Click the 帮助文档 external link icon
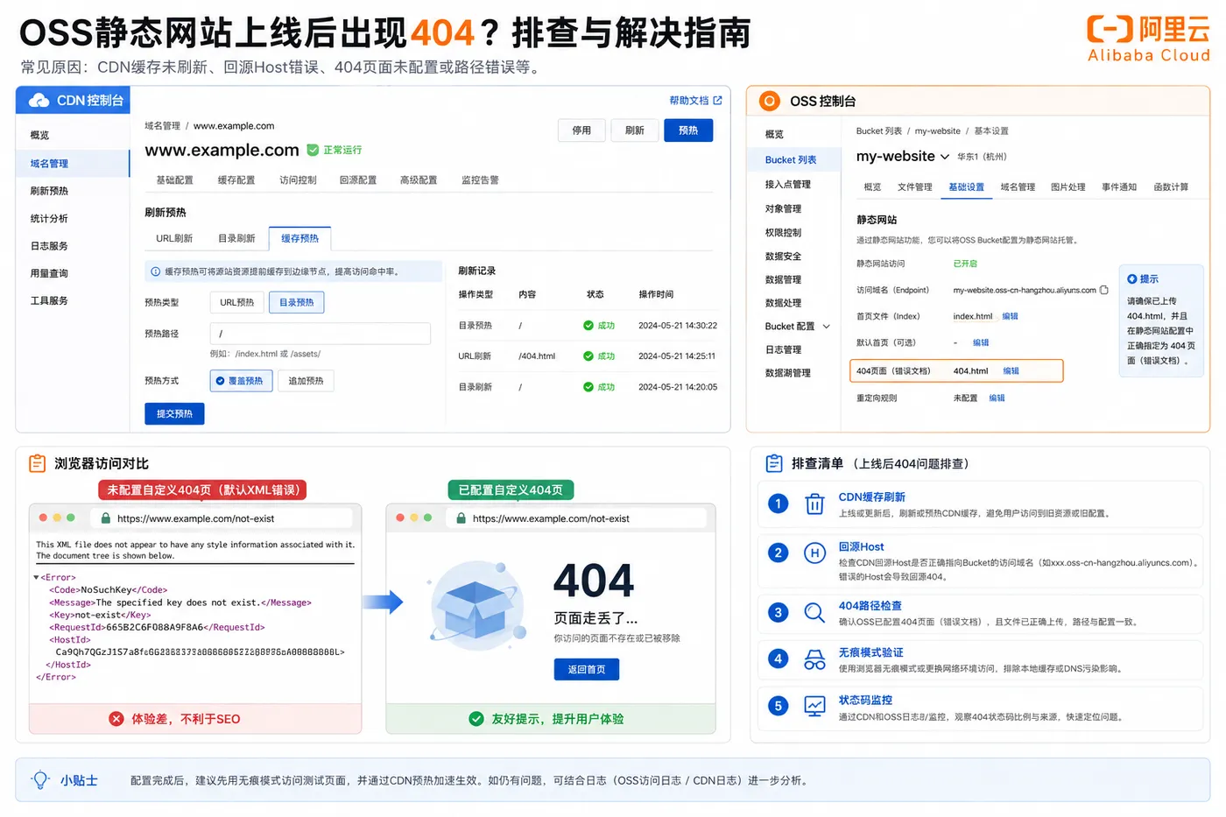1226x817 pixels. (x=718, y=101)
